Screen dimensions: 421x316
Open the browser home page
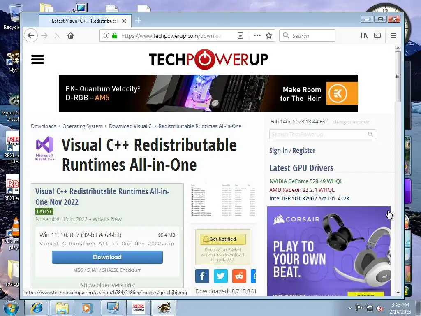(71, 35)
